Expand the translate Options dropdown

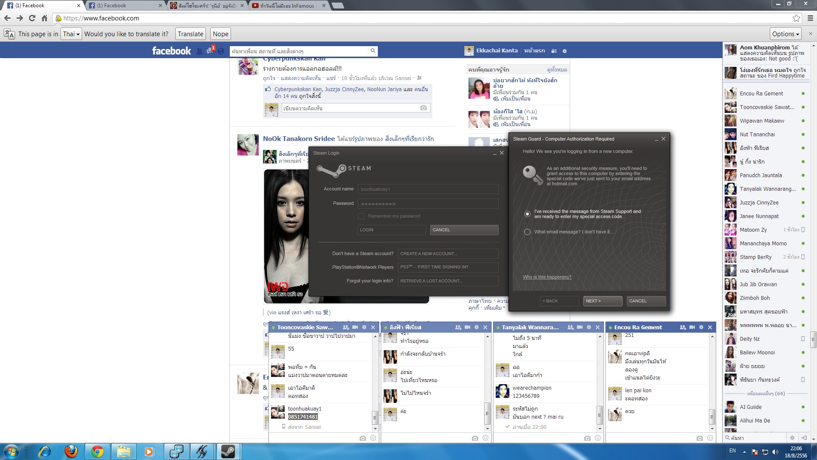[x=786, y=34]
